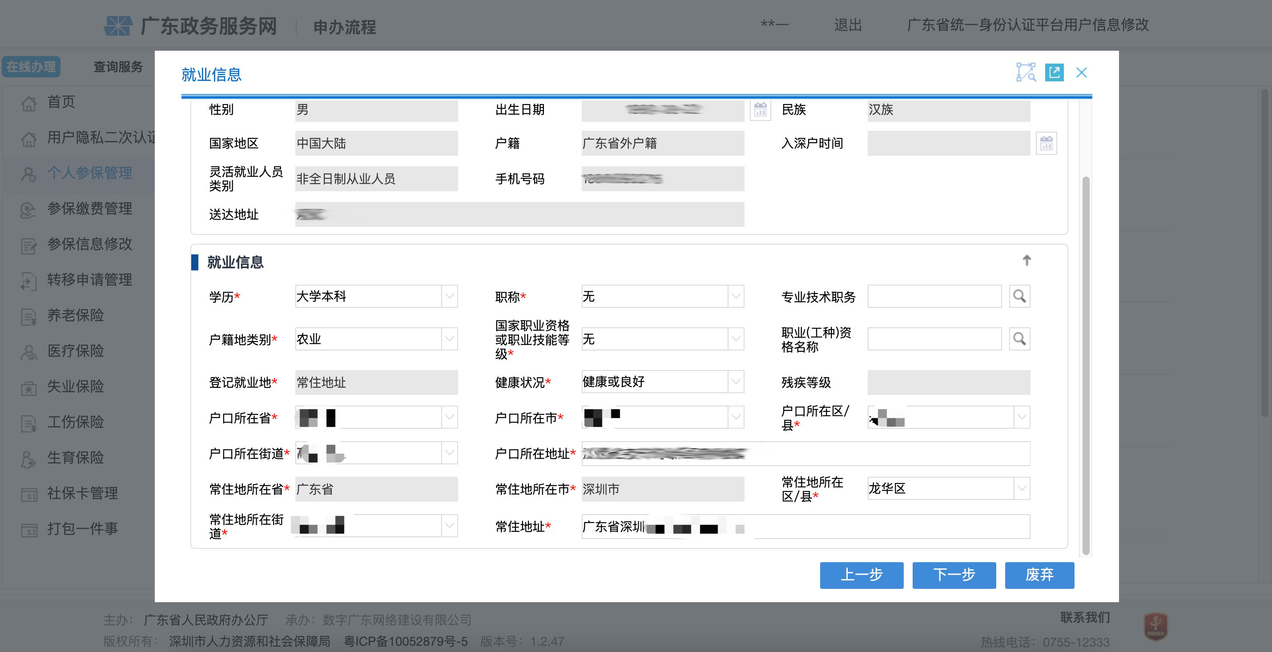The width and height of the screenshot is (1272, 652).
Task: Open the 专业技术职务 search magnifier
Action: click(x=1020, y=296)
